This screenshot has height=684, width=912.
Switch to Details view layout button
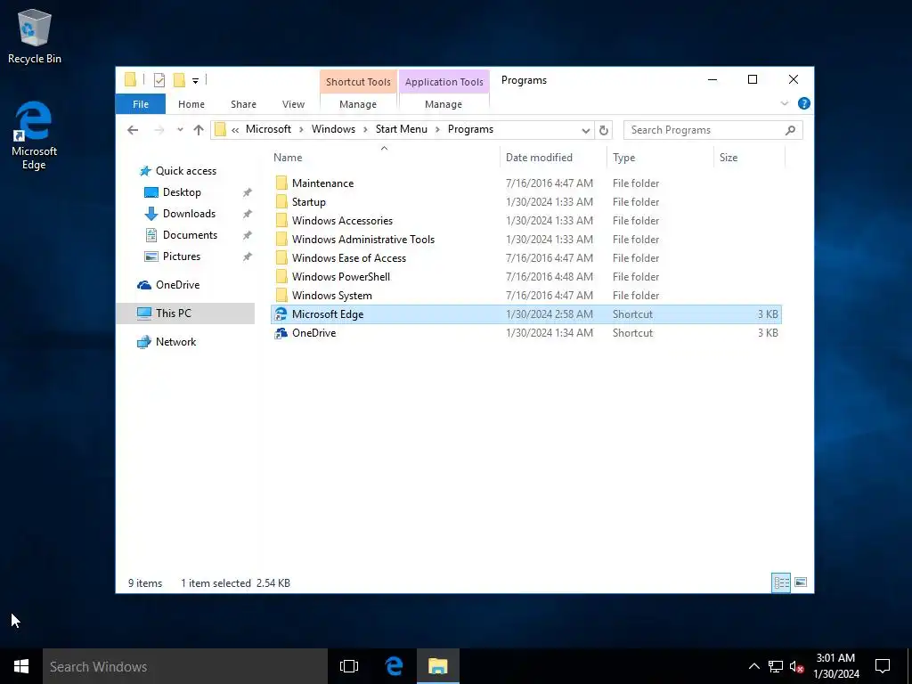point(781,582)
